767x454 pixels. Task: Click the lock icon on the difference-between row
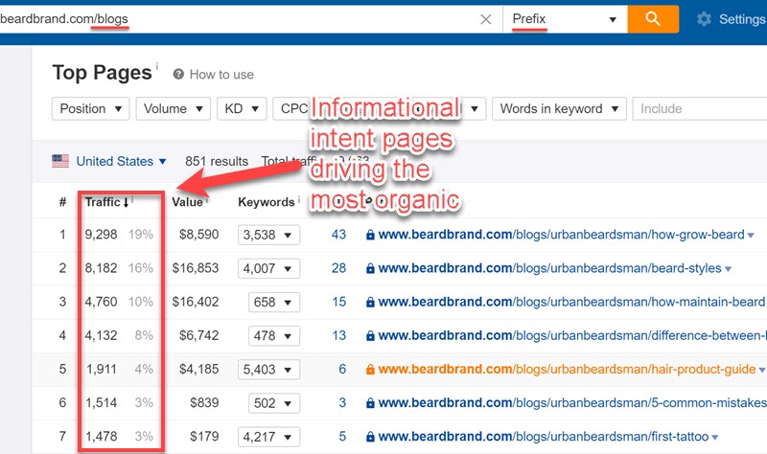pos(370,336)
